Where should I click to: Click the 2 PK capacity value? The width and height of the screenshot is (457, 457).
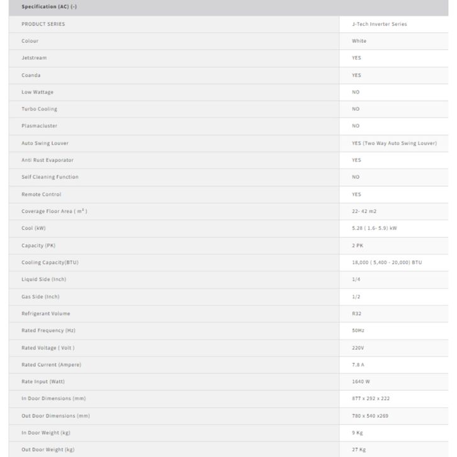click(x=358, y=245)
